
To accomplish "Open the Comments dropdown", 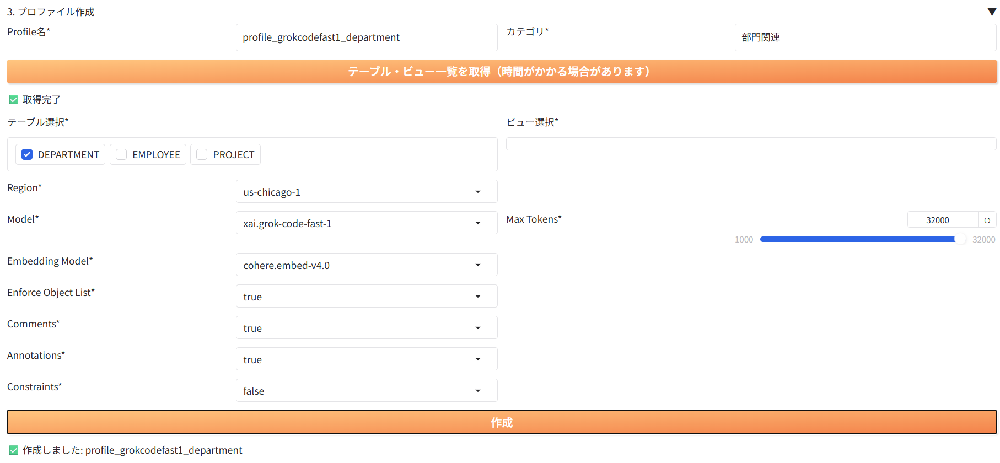I will (367, 328).
